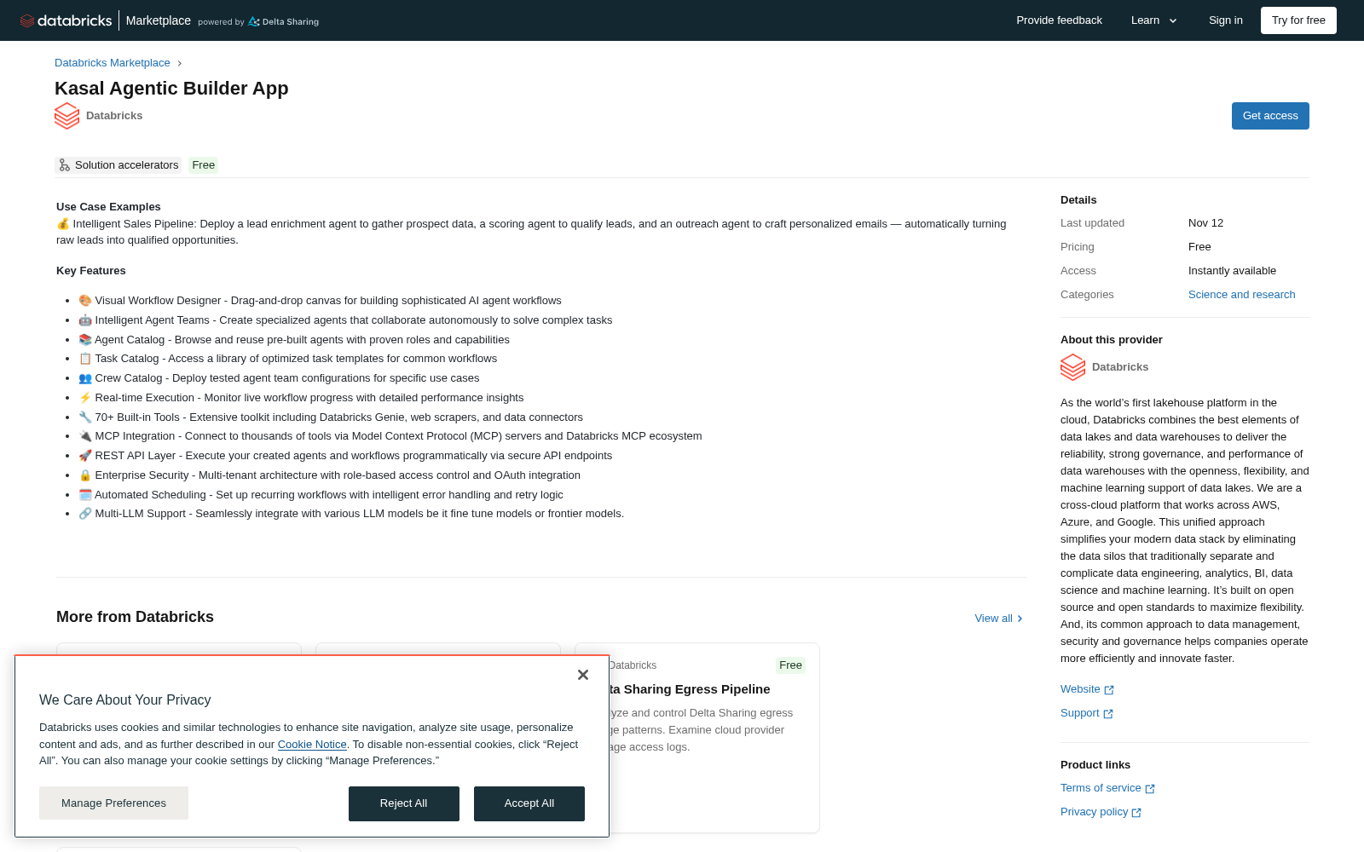Click the "Instantly available" access value
The height and width of the screenshot is (852, 1364).
click(1232, 271)
